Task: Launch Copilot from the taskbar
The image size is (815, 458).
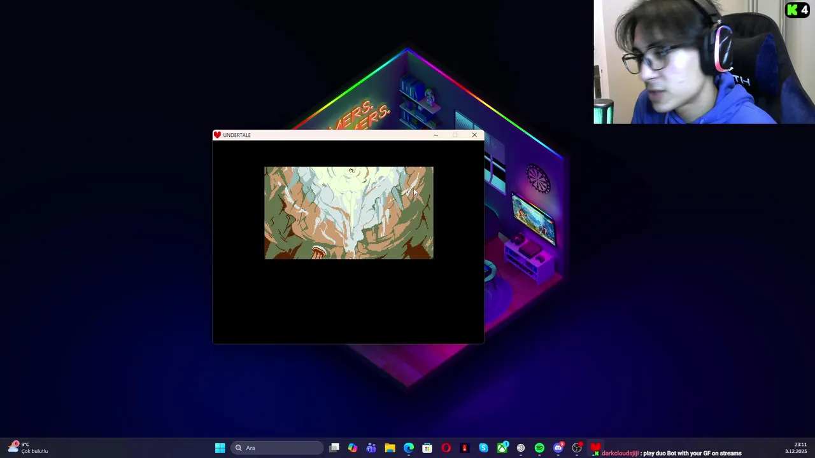Action: click(x=353, y=448)
